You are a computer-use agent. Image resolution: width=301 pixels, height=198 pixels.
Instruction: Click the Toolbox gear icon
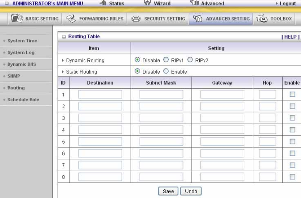(x=262, y=19)
